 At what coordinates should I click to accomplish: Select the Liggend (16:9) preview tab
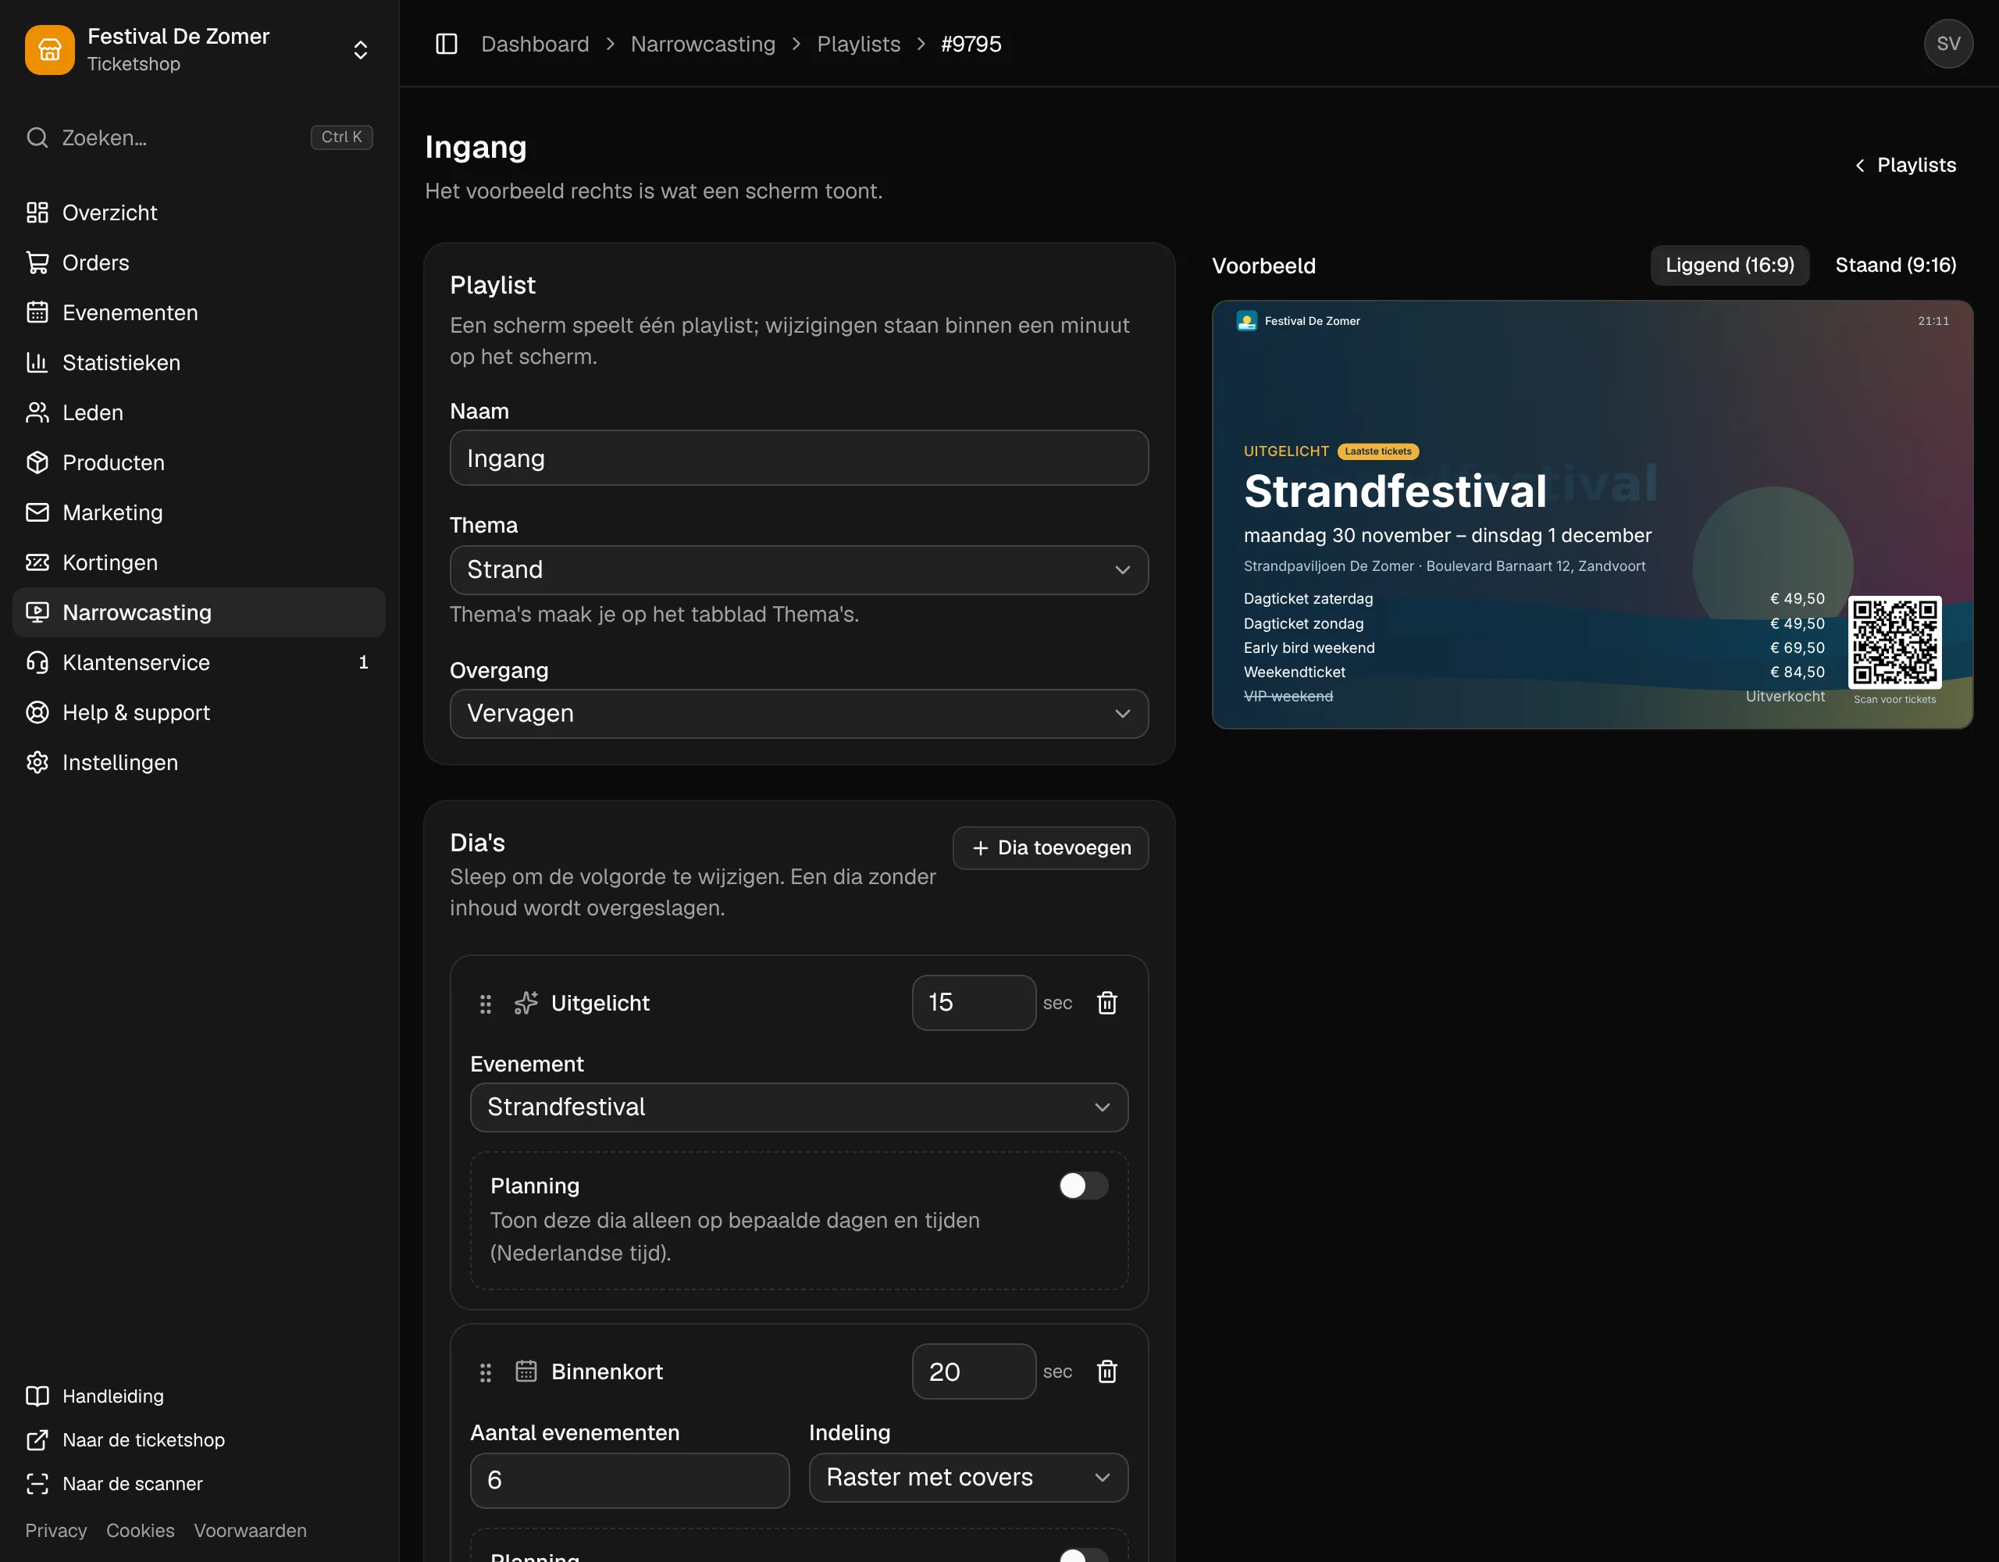click(1729, 266)
